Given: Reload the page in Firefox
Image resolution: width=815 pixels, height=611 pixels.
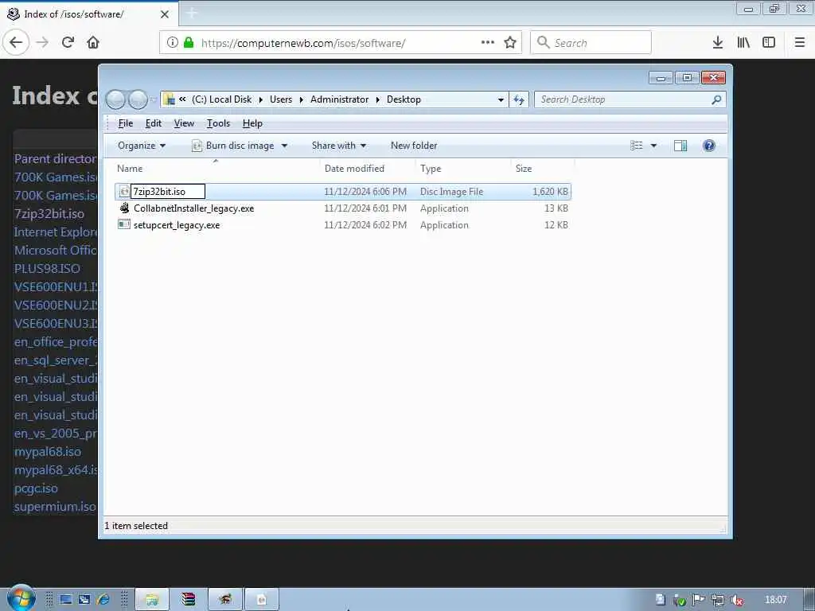Looking at the screenshot, I should pos(68,42).
